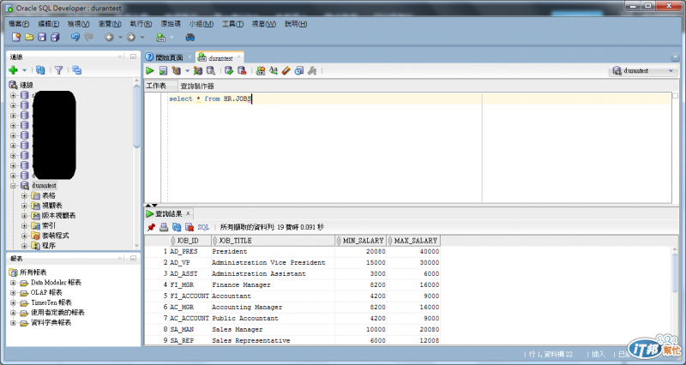Click the Back navigation arrow icon
Image resolution: width=686 pixels, height=365 pixels.
(x=109, y=37)
